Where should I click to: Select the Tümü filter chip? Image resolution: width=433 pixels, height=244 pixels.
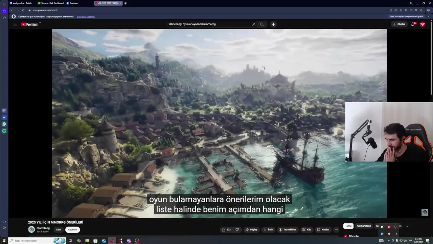pyautogui.click(x=348, y=226)
